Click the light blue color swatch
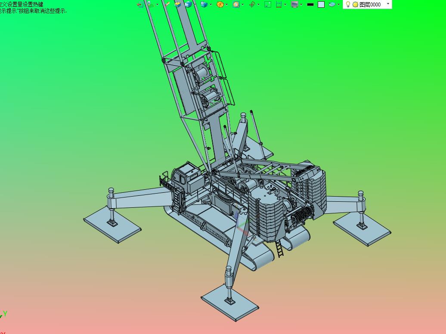The height and width of the screenshot is (334, 446). [x=321, y=4]
